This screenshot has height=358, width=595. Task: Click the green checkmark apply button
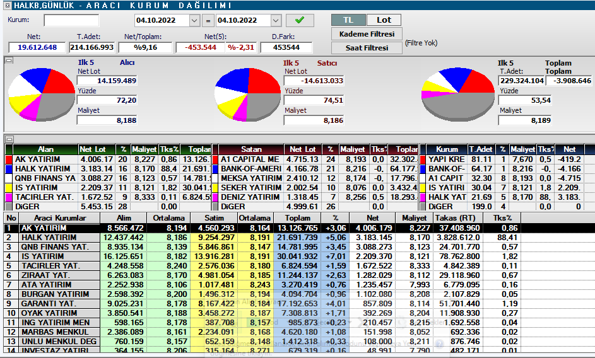[x=300, y=20]
